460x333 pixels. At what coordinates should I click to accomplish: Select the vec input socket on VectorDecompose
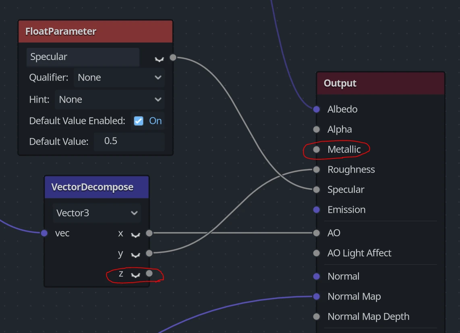(x=44, y=233)
